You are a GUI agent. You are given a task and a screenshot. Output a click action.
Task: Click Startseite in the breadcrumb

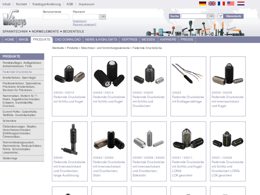point(58,48)
